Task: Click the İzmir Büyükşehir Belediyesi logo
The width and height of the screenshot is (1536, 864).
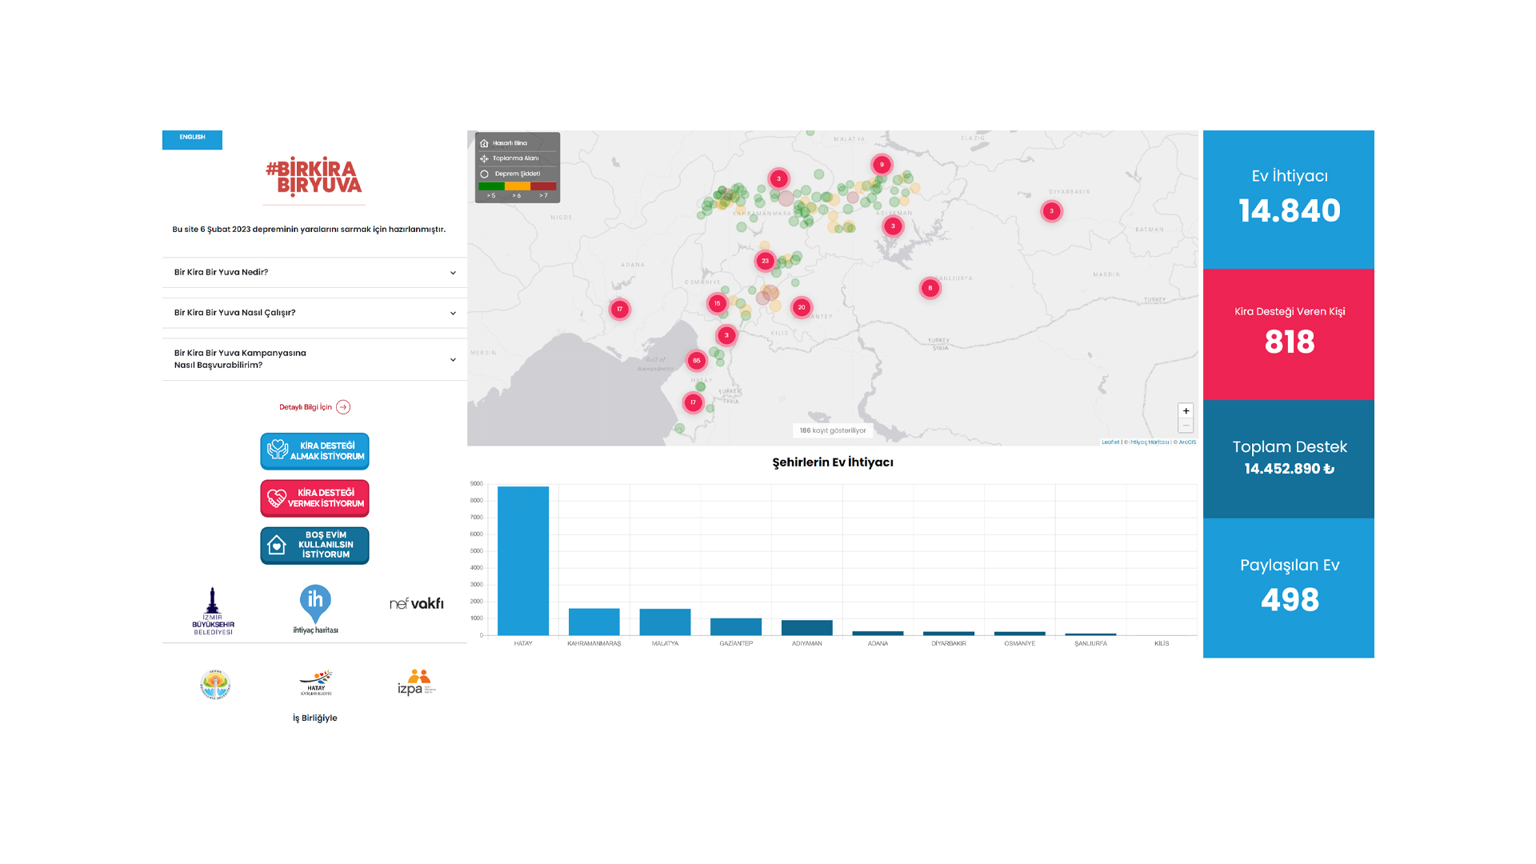Action: click(x=213, y=611)
